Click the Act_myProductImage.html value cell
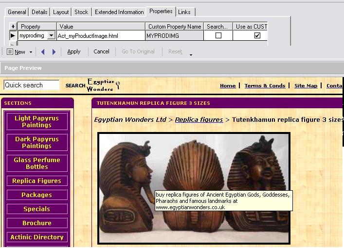 point(101,36)
